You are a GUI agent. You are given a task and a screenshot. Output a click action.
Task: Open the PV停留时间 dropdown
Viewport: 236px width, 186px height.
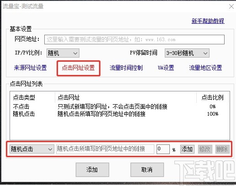pyautogui.click(x=187, y=53)
